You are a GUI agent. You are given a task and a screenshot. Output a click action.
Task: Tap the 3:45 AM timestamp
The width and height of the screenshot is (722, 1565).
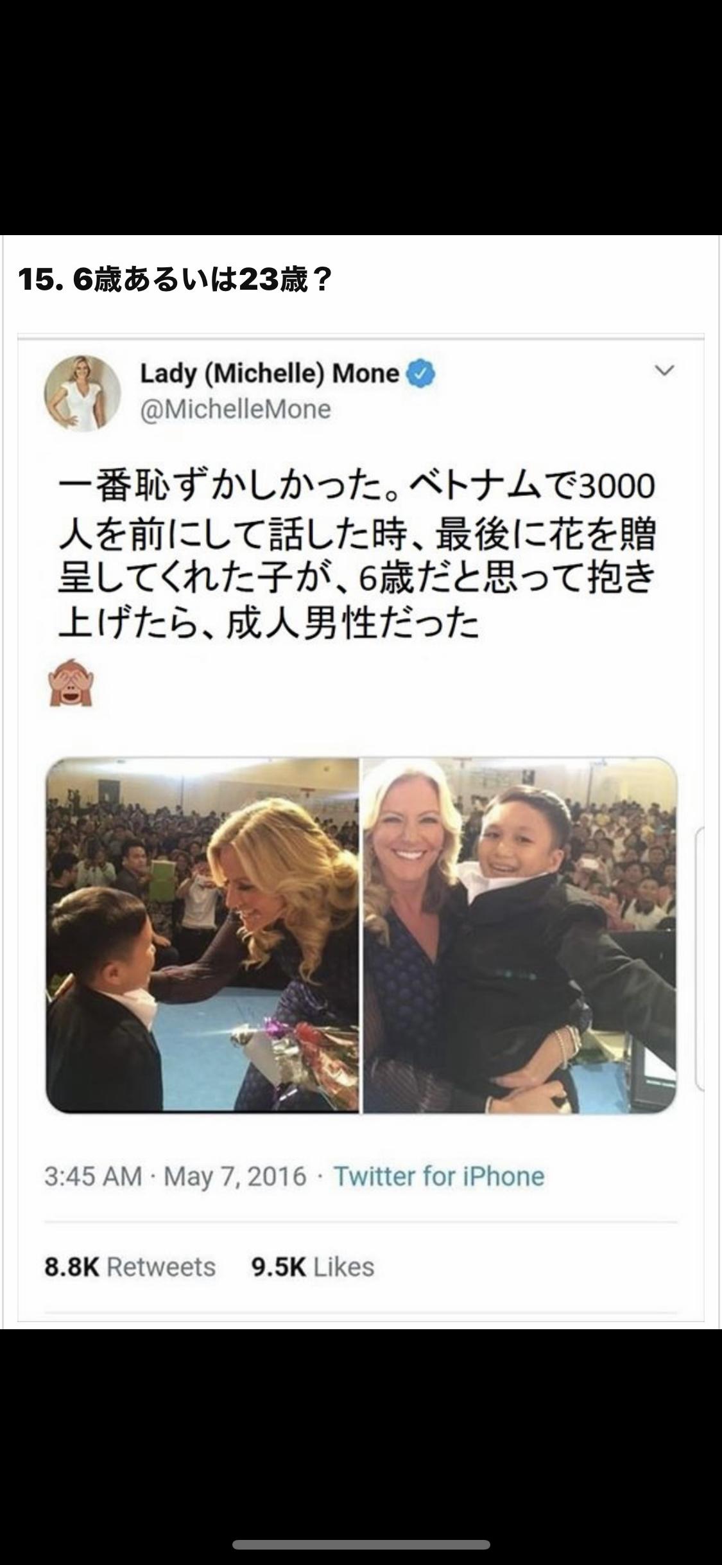pyautogui.click(x=93, y=1176)
